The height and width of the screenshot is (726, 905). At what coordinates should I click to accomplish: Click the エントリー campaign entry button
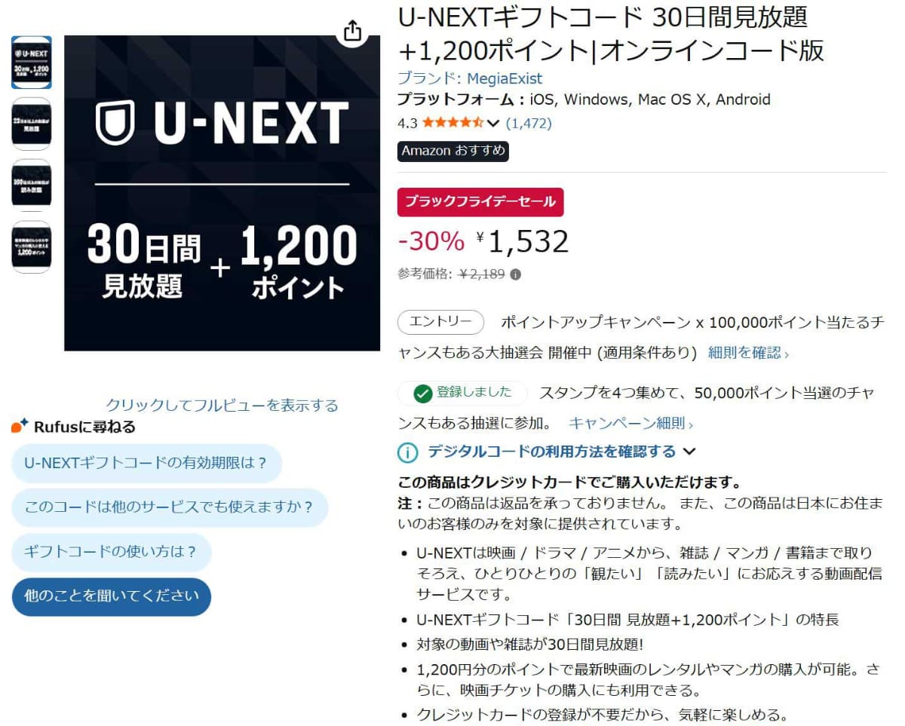coord(440,323)
